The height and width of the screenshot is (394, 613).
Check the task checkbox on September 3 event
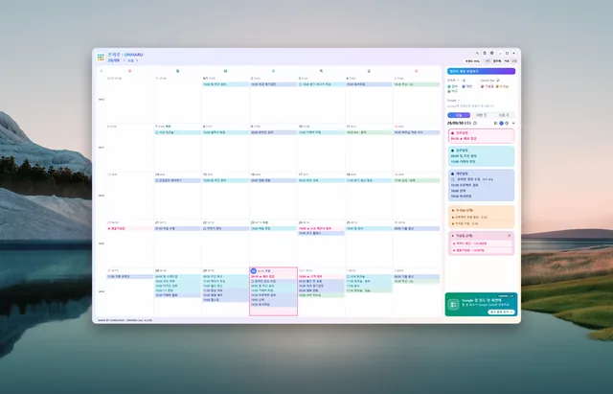point(300,84)
